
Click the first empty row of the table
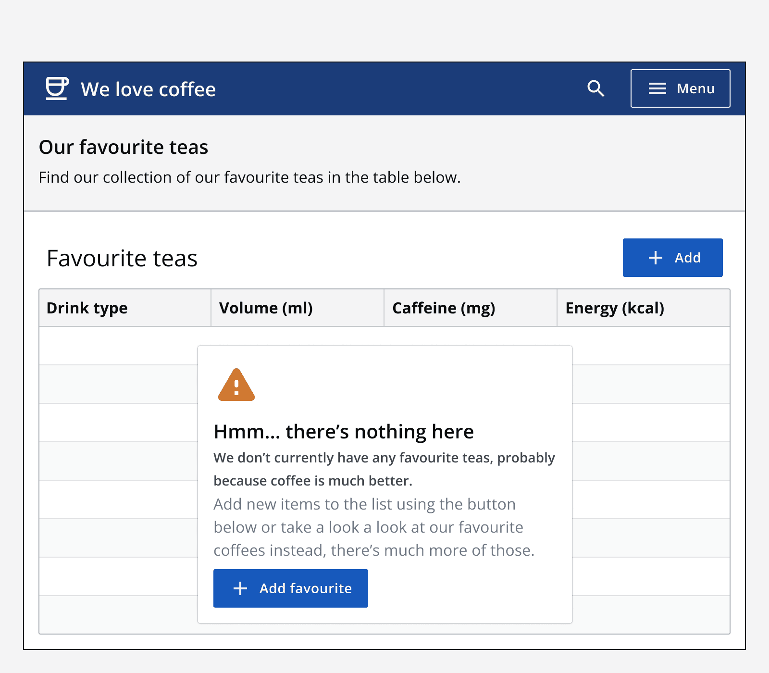click(120, 345)
